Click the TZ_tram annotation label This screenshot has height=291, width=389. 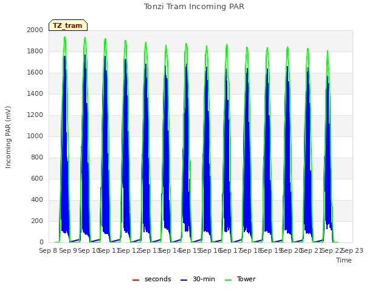pos(67,25)
